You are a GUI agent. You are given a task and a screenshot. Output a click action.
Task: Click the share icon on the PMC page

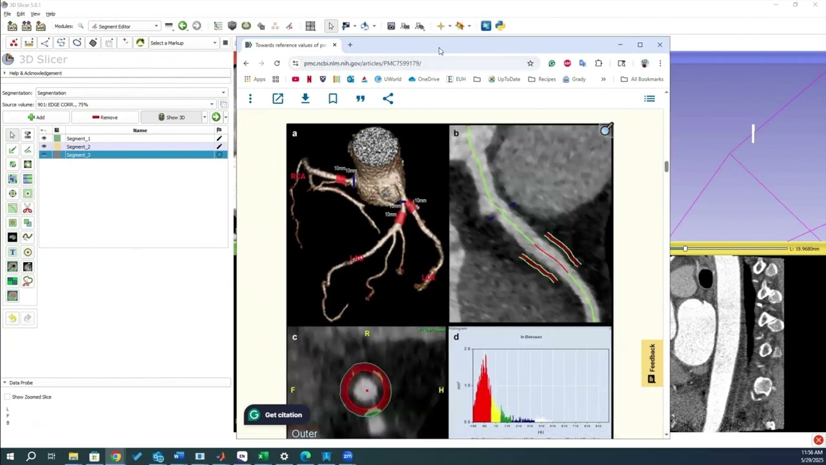click(x=388, y=98)
